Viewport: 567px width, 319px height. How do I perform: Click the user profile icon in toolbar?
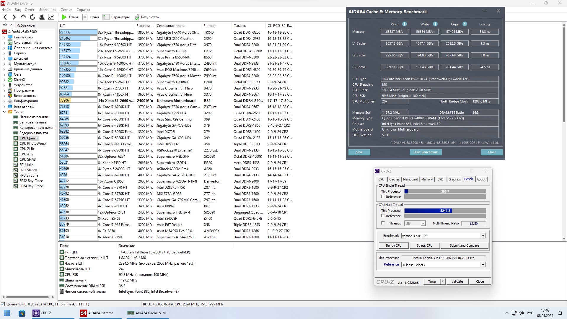pos(42,17)
